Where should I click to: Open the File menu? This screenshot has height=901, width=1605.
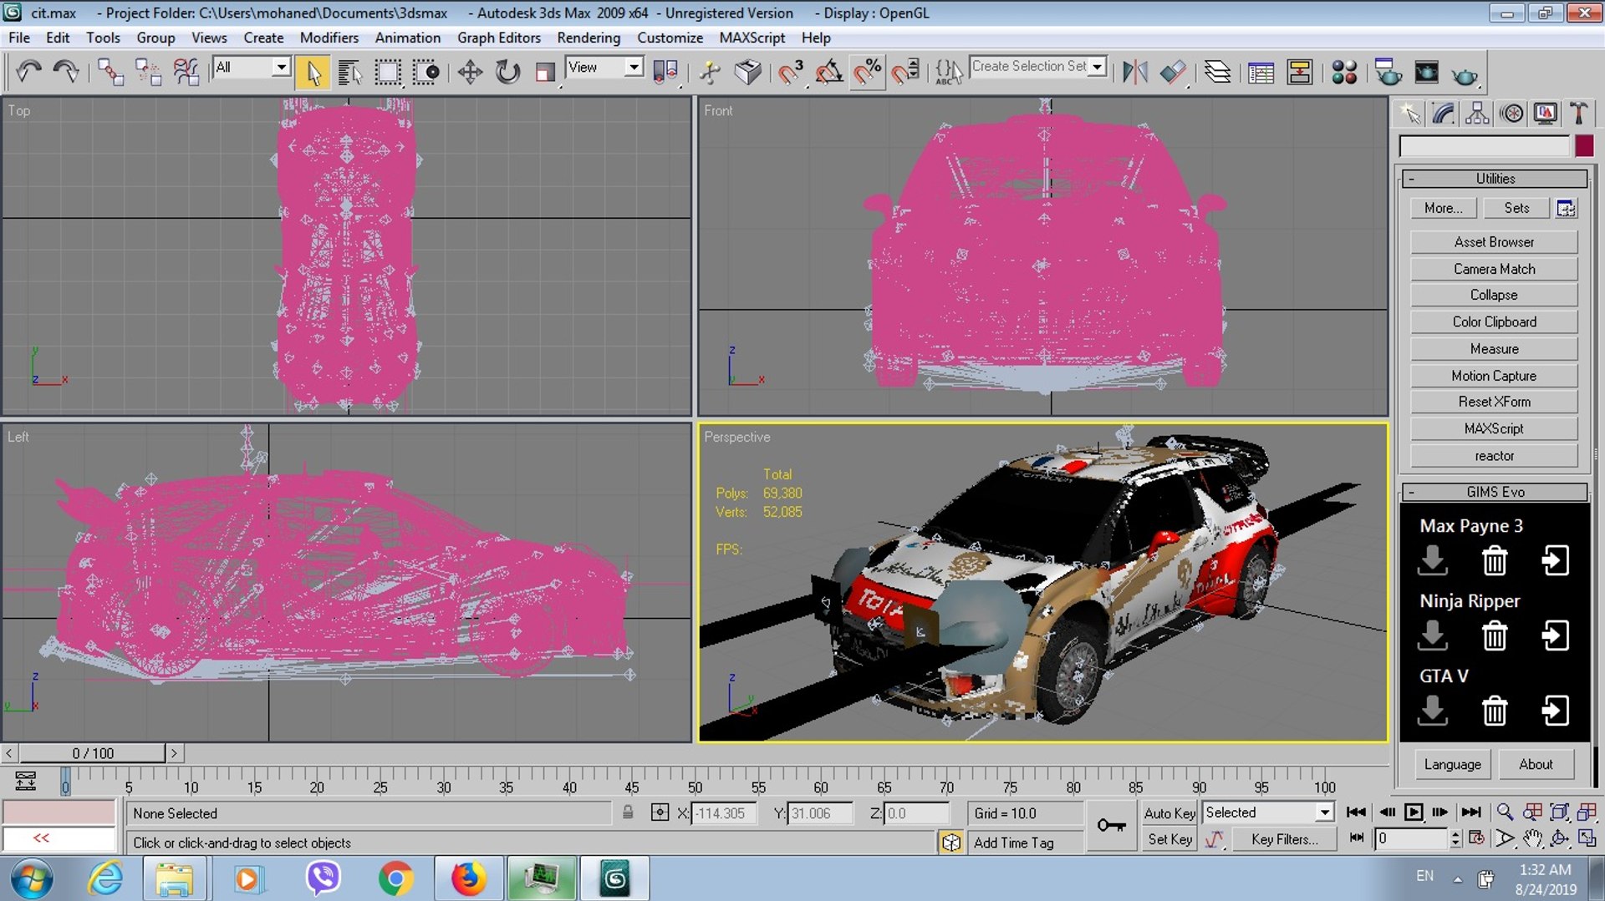pyautogui.click(x=18, y=38)
